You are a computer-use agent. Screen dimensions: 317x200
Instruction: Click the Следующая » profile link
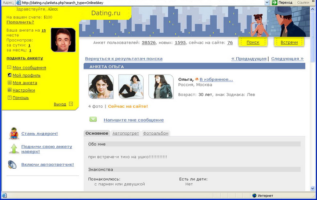point(287,59)
